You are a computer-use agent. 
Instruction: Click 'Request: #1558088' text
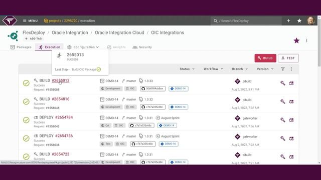click(47, 89)
